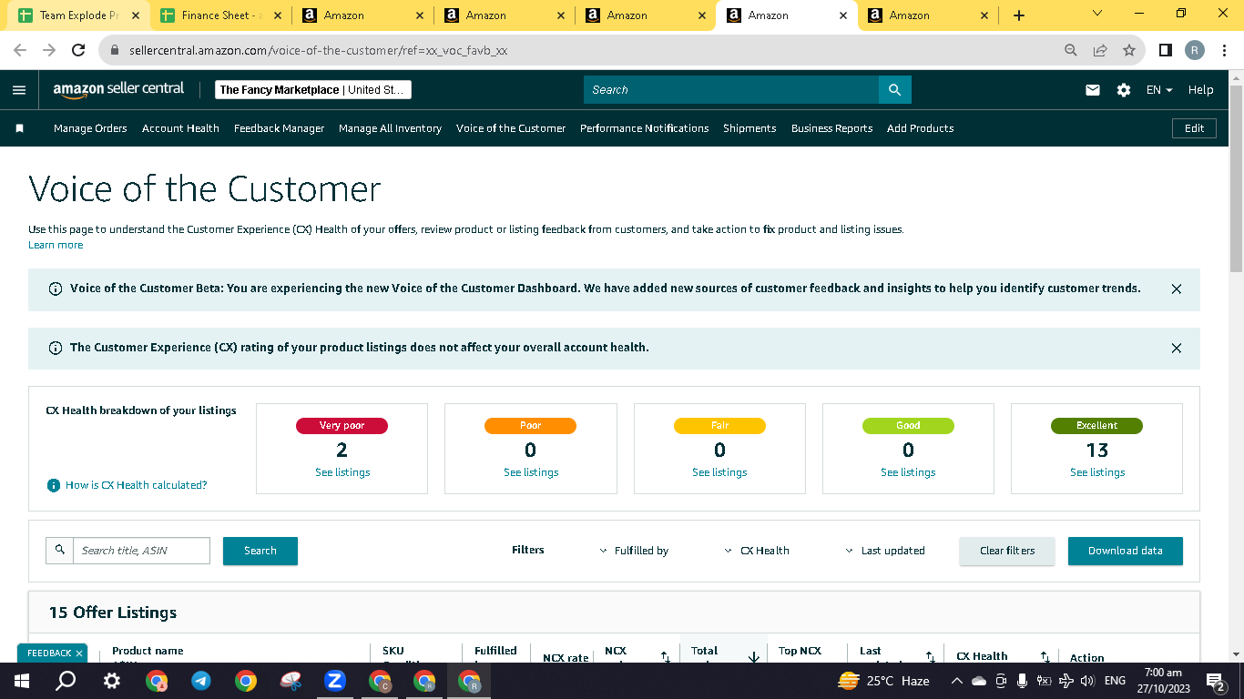The image size is (1244, 699).
Task: Open Chrome zoom magnifier in address bar
Action: coord(1071,51)
